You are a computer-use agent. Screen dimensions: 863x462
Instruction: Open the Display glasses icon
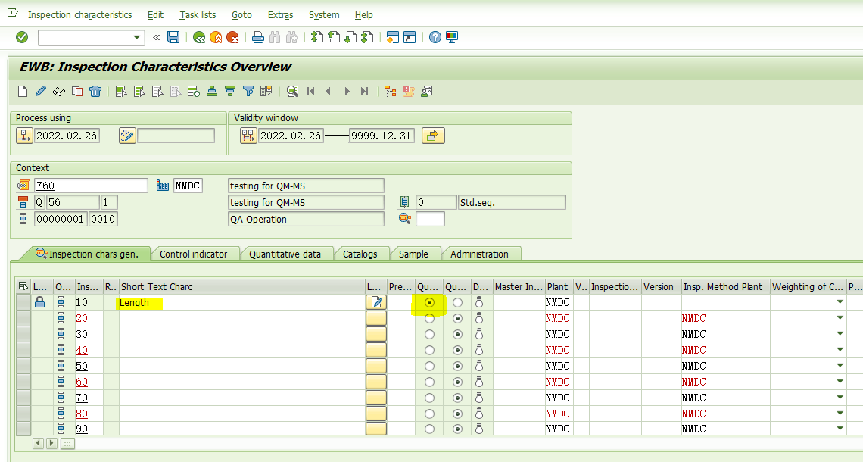pos(58,91)
